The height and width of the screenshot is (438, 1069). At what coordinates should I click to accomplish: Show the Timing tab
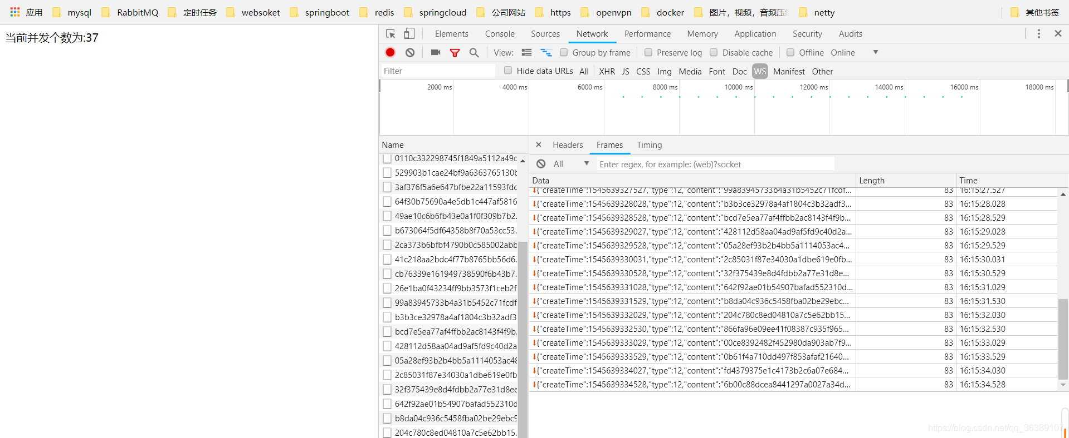[x=650, y=145]
